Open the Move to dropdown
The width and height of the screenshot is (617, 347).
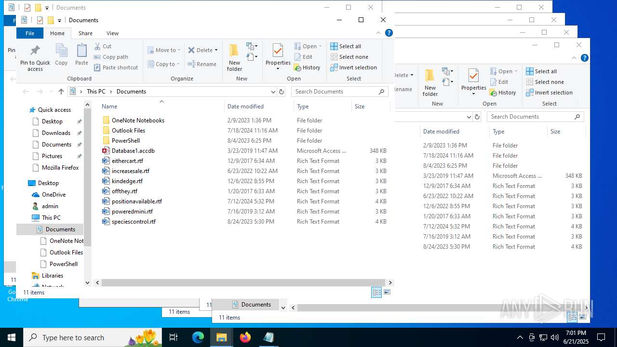coord(164,50)
